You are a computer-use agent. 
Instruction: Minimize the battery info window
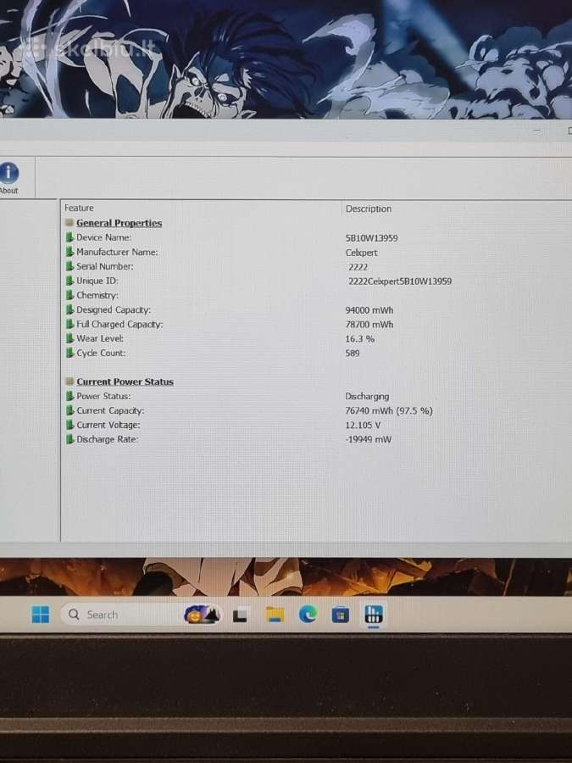537,131
